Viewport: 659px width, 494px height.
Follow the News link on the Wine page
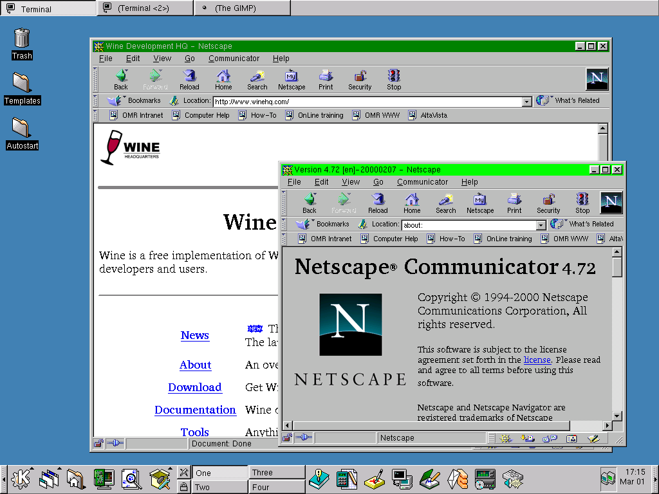pyautogui.click(x=194, y=335)
